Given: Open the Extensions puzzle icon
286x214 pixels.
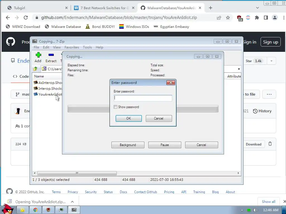Looking at the screenshot, I should pyautogui.click(x=257, y=18).
